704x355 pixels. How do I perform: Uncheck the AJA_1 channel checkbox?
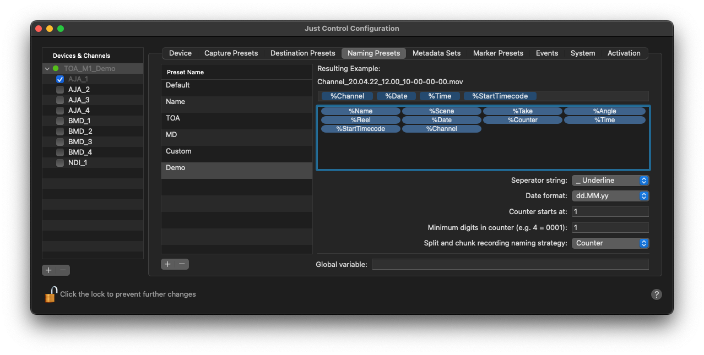[x=60, y=79]
